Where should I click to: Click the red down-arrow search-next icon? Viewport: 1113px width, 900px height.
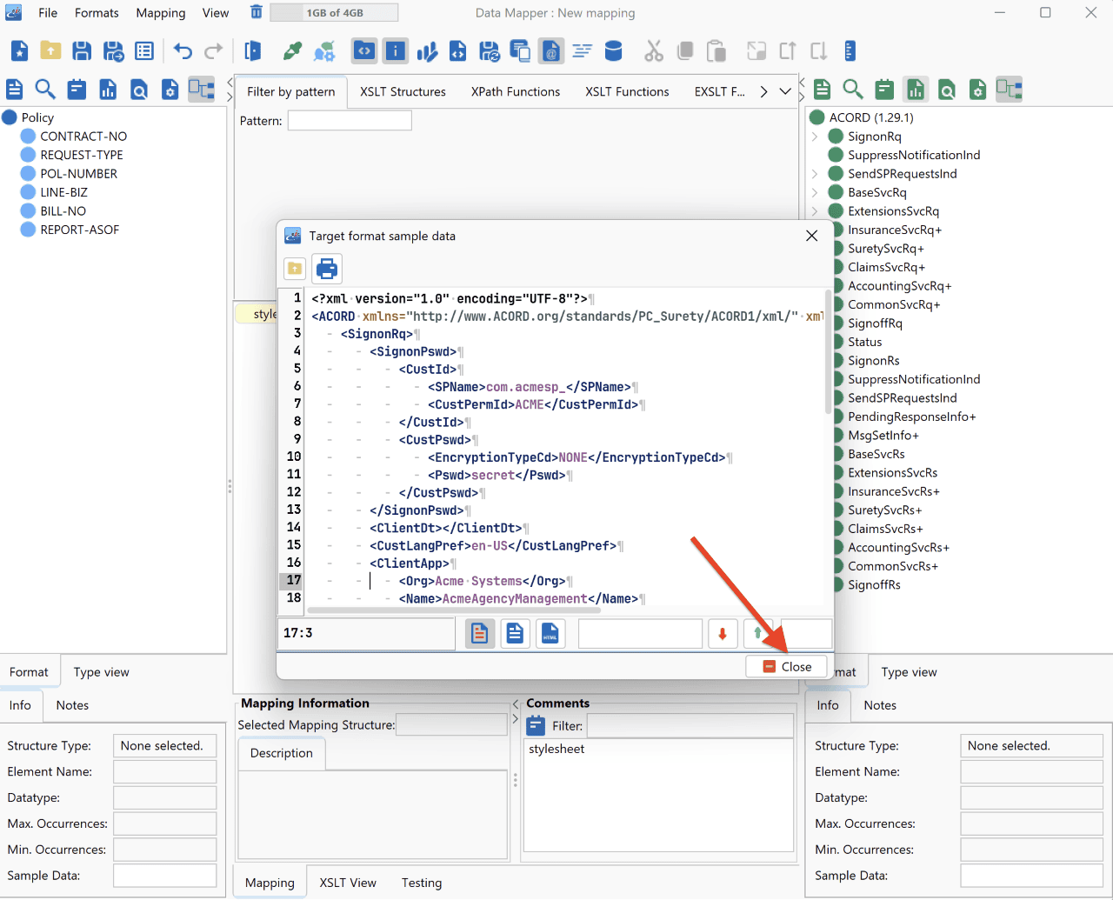click(x=723, y=634)
